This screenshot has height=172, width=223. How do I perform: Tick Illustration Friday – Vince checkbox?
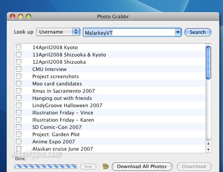pyautogui.click(x=19, y=113)
